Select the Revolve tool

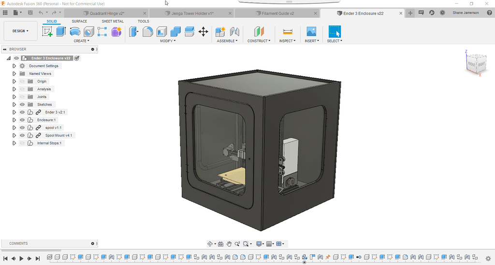click(75, 32)
